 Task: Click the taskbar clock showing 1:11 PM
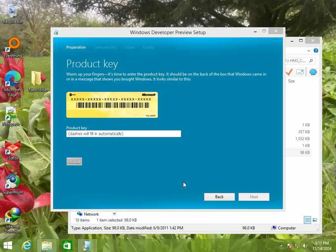(x=322, y=243)
